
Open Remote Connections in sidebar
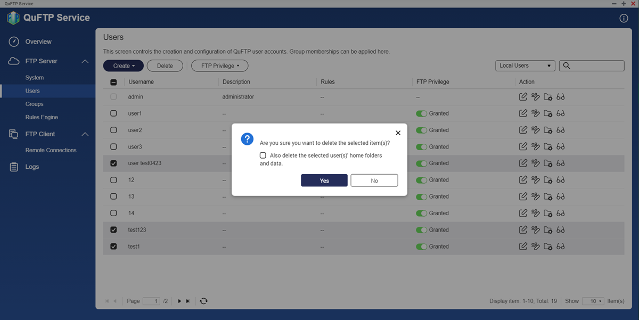(x=51, y=150)
